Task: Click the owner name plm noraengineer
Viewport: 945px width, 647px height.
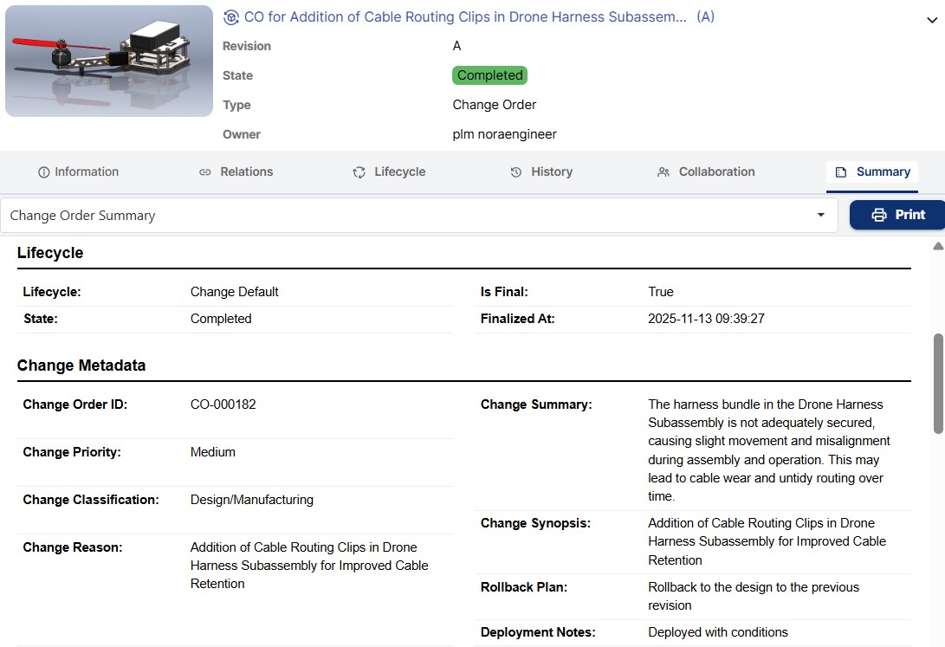Action: (504, 134)
